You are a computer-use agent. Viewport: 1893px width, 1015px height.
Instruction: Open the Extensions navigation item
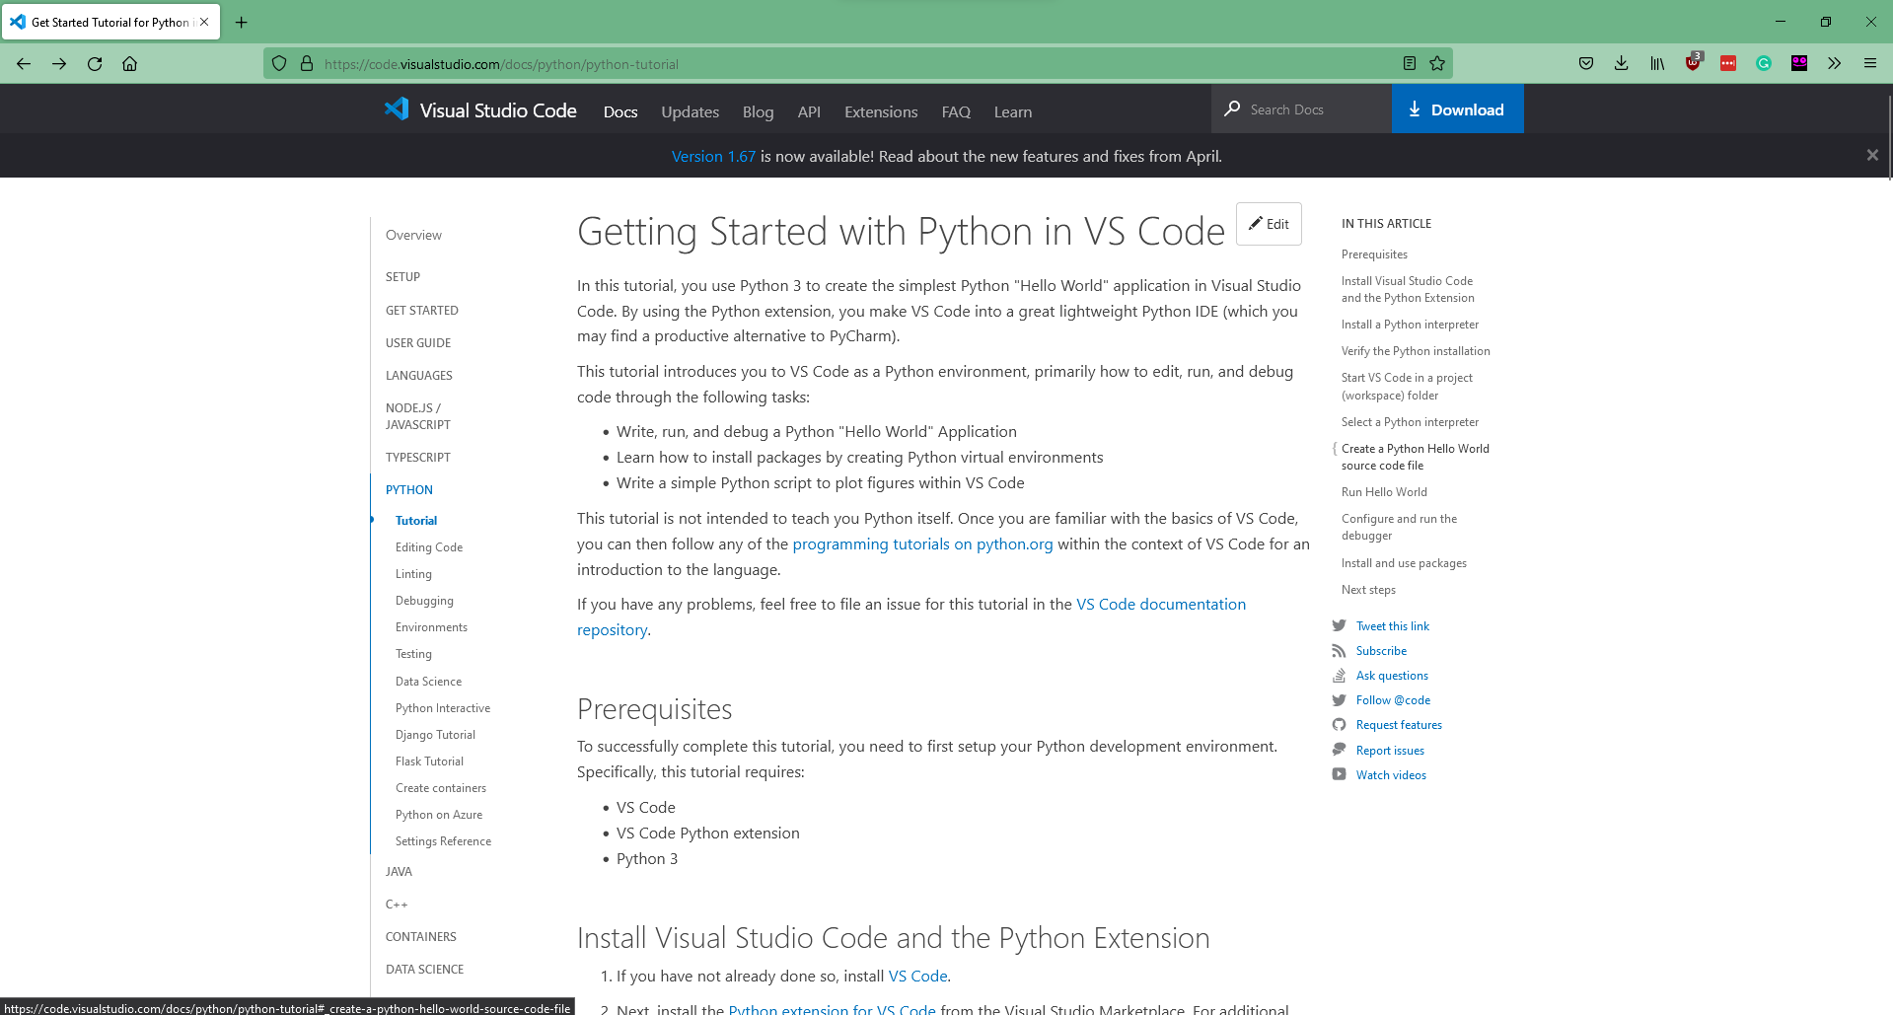point(881,111)
